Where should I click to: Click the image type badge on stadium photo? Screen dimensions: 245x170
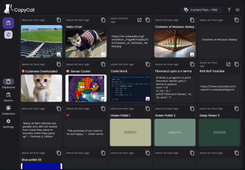coord(59,54)
